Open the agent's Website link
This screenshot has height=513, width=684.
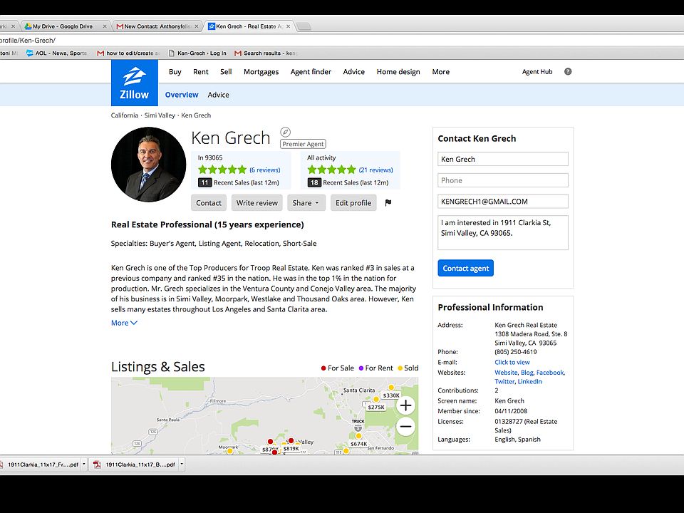(x=506, y=373)
